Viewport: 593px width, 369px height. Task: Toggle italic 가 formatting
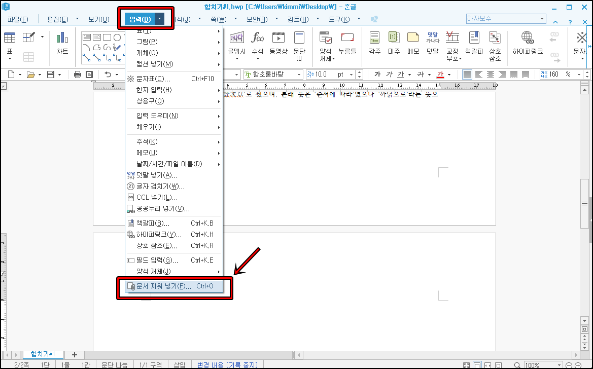[x=389, y=75]
